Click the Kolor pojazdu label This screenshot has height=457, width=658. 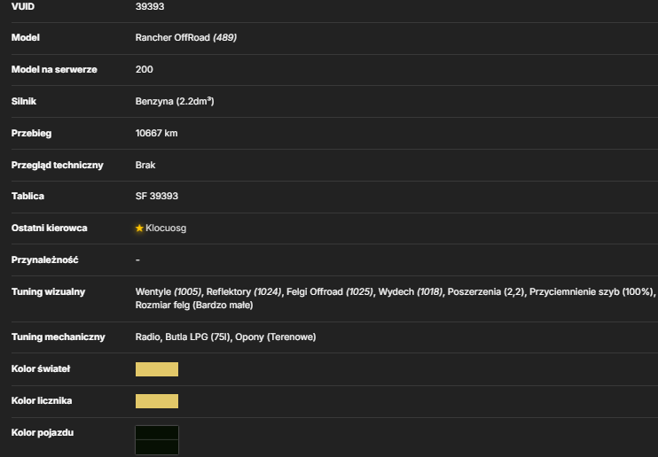tap(43, 433)
